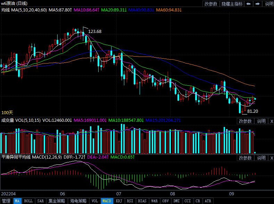Close the volume panel with X
This screenshot has width=274, height=204.
271,121
